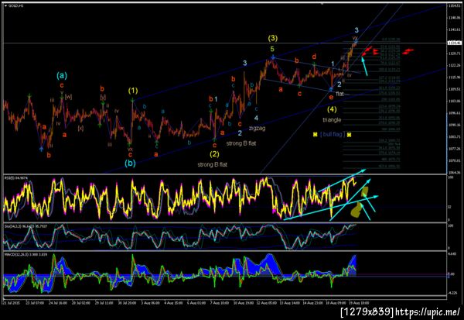The width and height of the screenshot is (464, 320).
Task: Click the '[ bull flag ]' text label
Action: 332,134
